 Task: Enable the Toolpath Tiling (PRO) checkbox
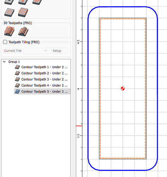[5, 42]
